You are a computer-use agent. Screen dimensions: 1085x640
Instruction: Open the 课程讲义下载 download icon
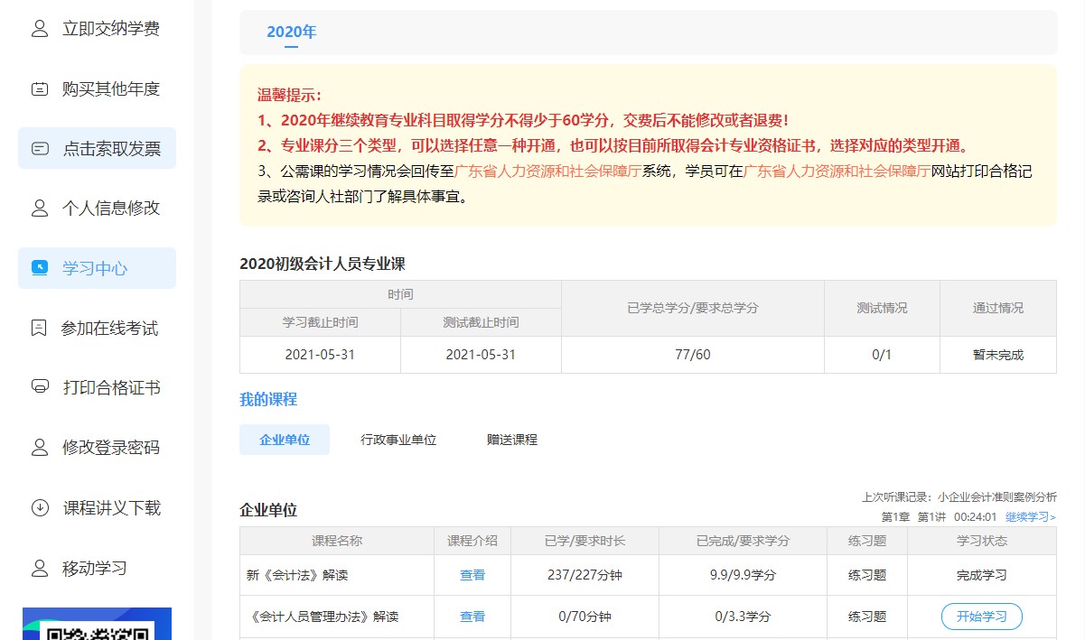[39, 508]
